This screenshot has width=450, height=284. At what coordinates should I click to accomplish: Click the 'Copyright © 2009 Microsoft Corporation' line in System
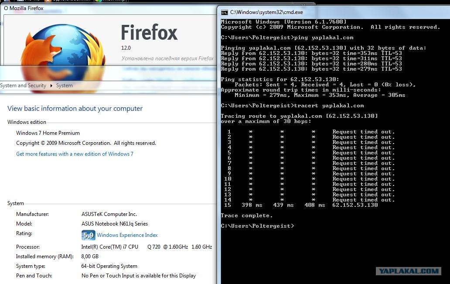[x=86, y=143]
